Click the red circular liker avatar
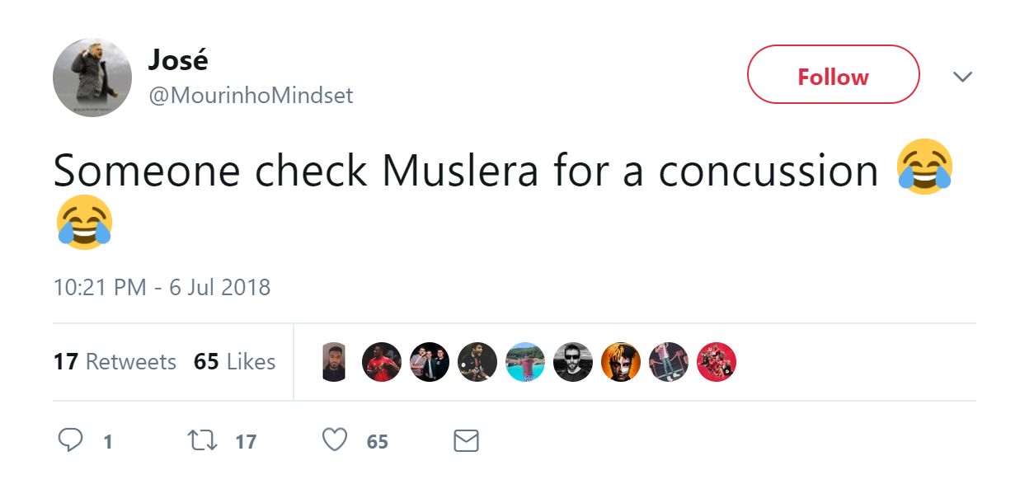 [717, 361]
